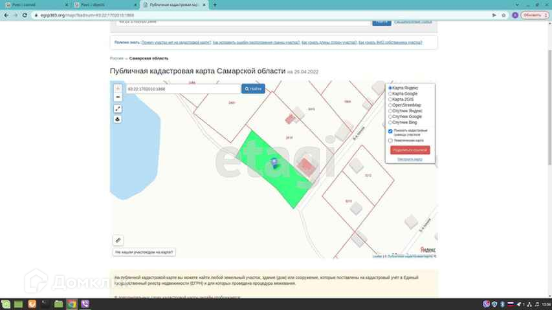Click the blue location marker on green plot
The width and height of the screenshot is (552, 310).
274,163
